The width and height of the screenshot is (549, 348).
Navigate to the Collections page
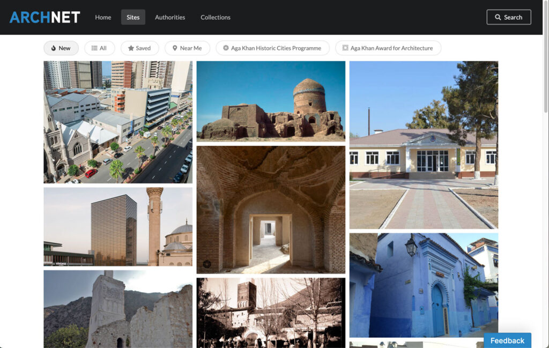[x=215, y=17]
